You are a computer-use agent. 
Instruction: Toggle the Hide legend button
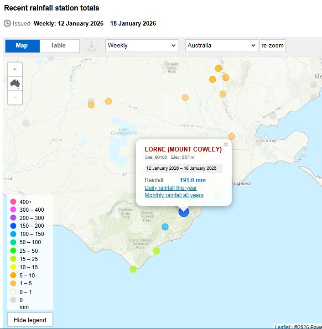click(x=30, y=320)
